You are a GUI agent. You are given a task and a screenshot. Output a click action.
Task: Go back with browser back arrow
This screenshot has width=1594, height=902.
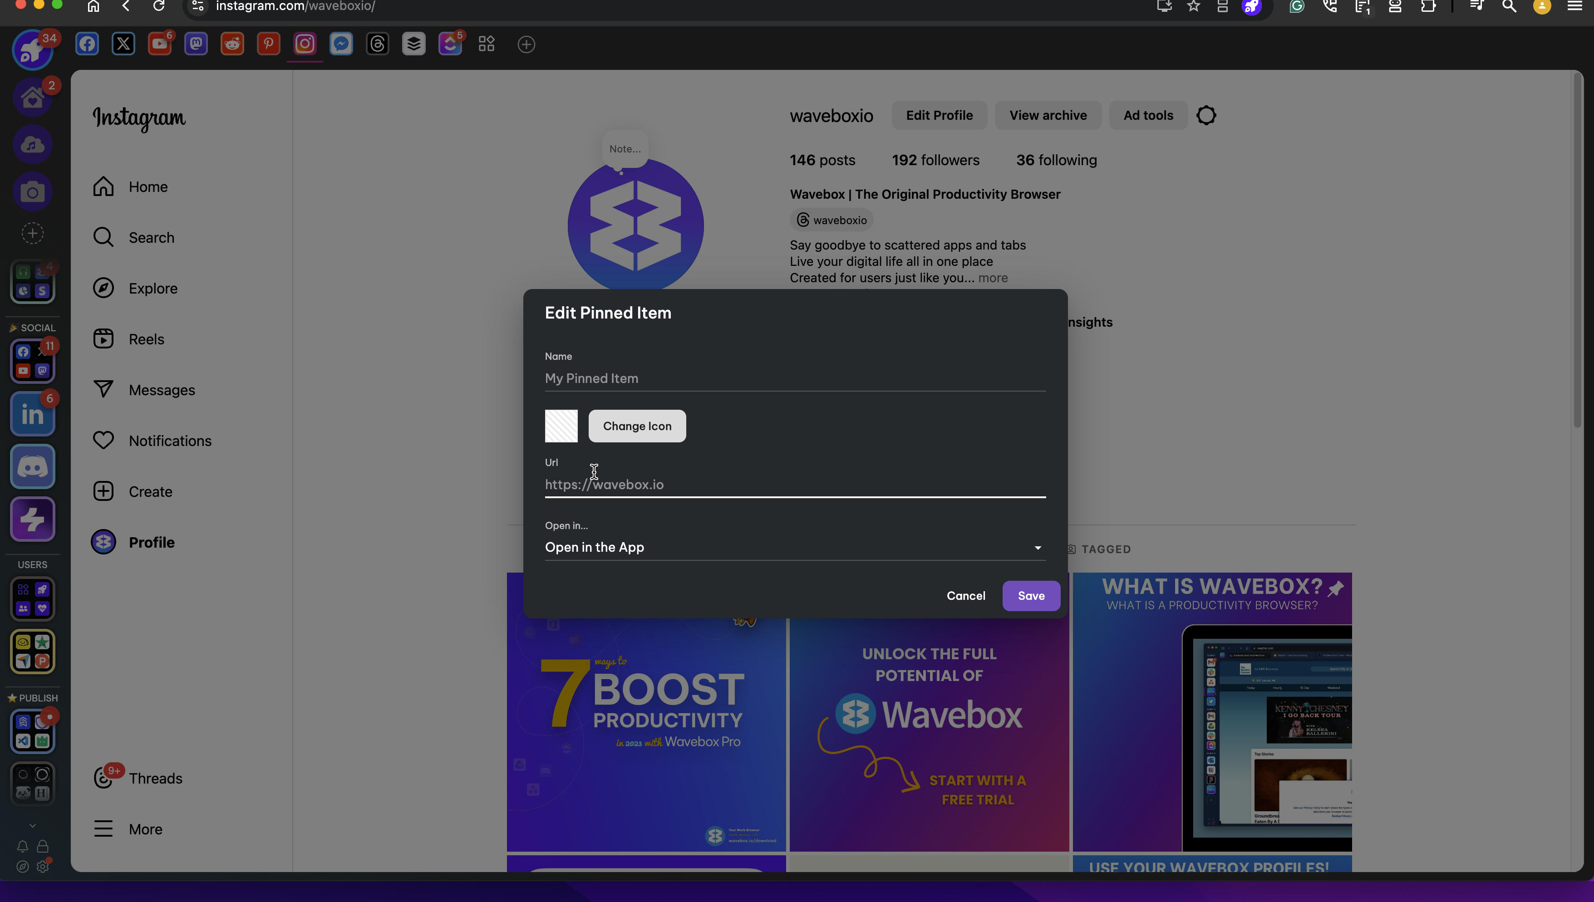tap(126, 6)
